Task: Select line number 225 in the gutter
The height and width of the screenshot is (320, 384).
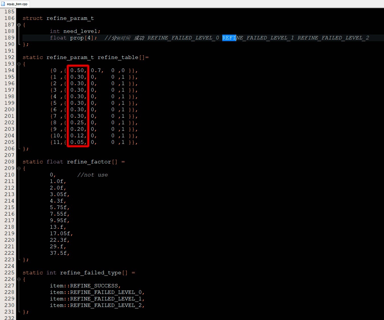Action: click(9, 273)
